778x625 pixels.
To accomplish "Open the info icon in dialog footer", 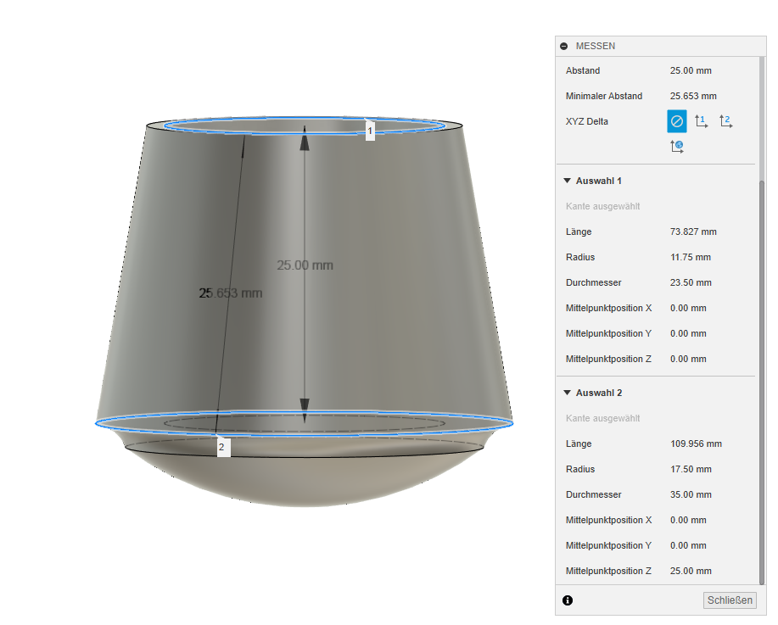I will coord(568,600).
